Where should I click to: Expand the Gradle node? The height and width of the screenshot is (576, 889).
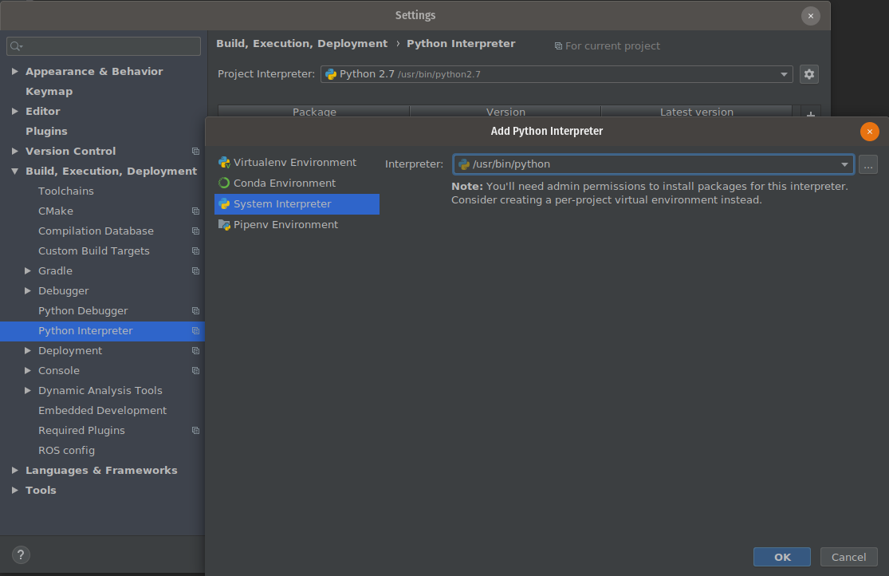click(x=27, y=270)
